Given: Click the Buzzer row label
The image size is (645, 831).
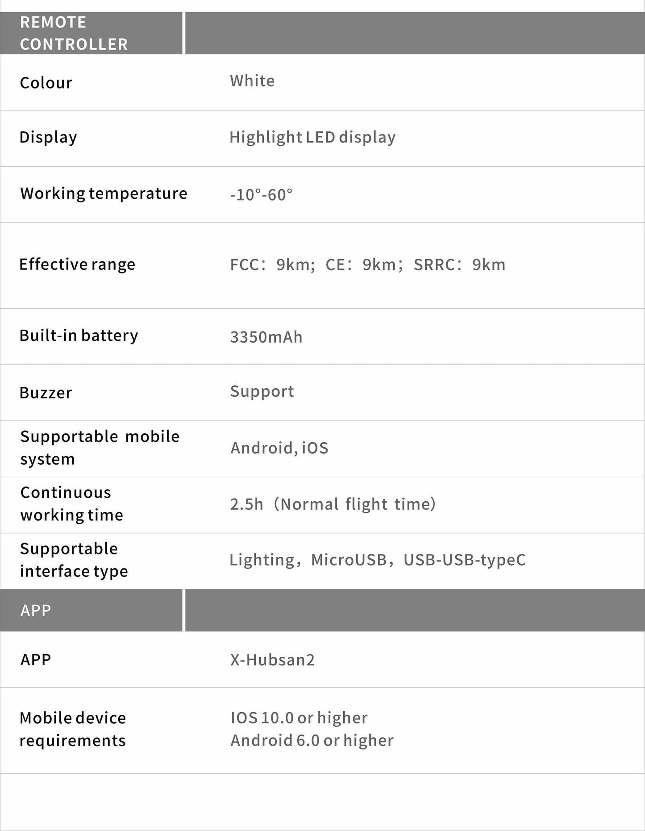Looking at the screenshot, I should pos(46,393).
